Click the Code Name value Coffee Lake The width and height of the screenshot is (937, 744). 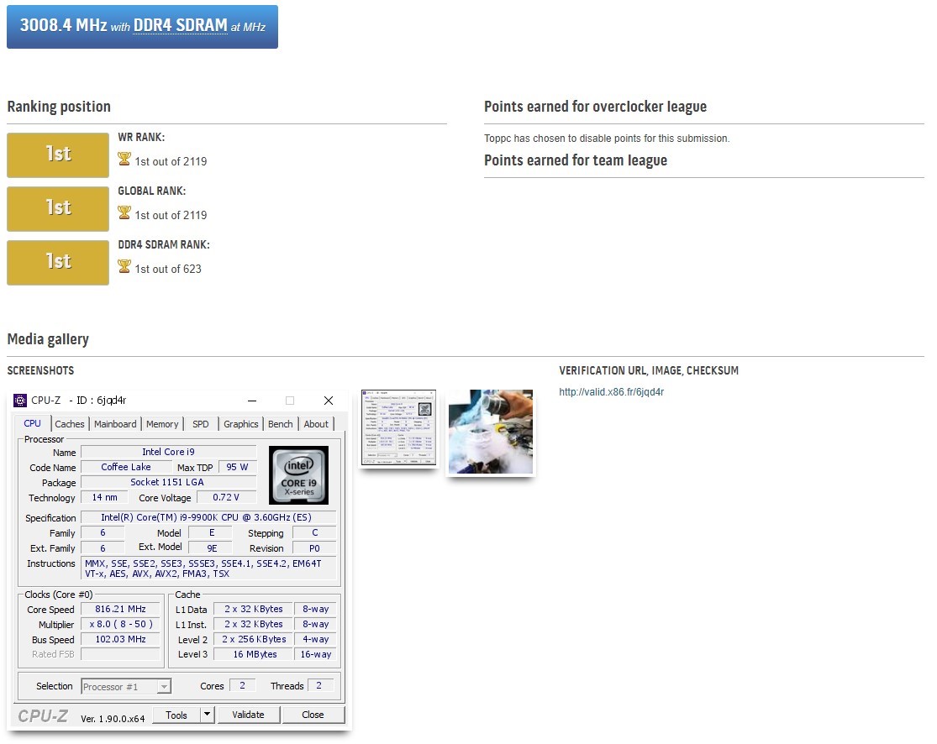click(126, 467)
